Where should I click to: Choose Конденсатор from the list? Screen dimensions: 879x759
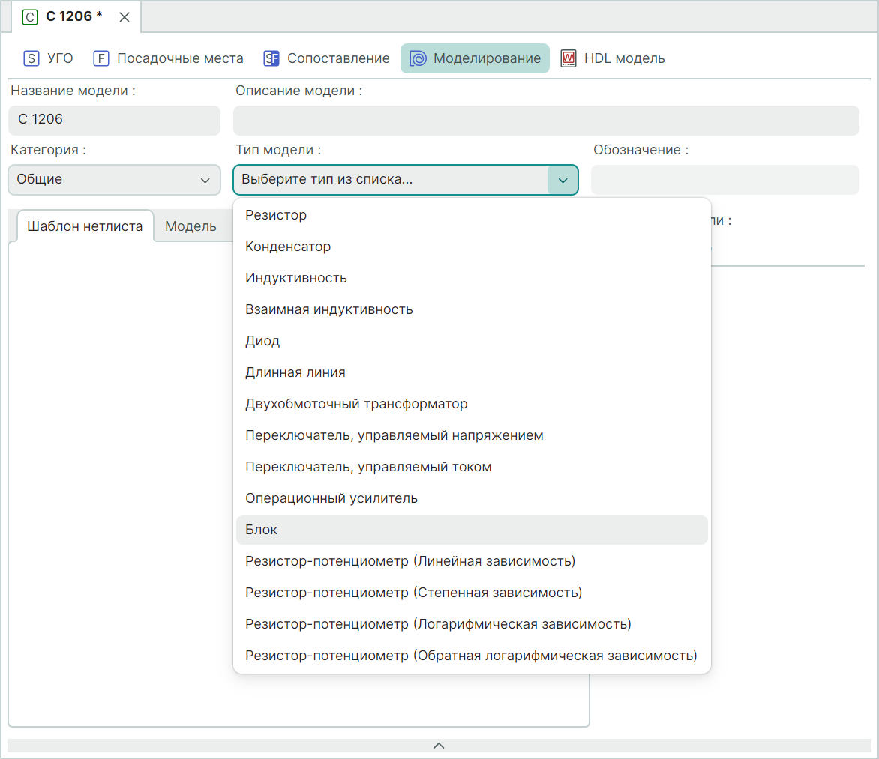click(288, 247)
